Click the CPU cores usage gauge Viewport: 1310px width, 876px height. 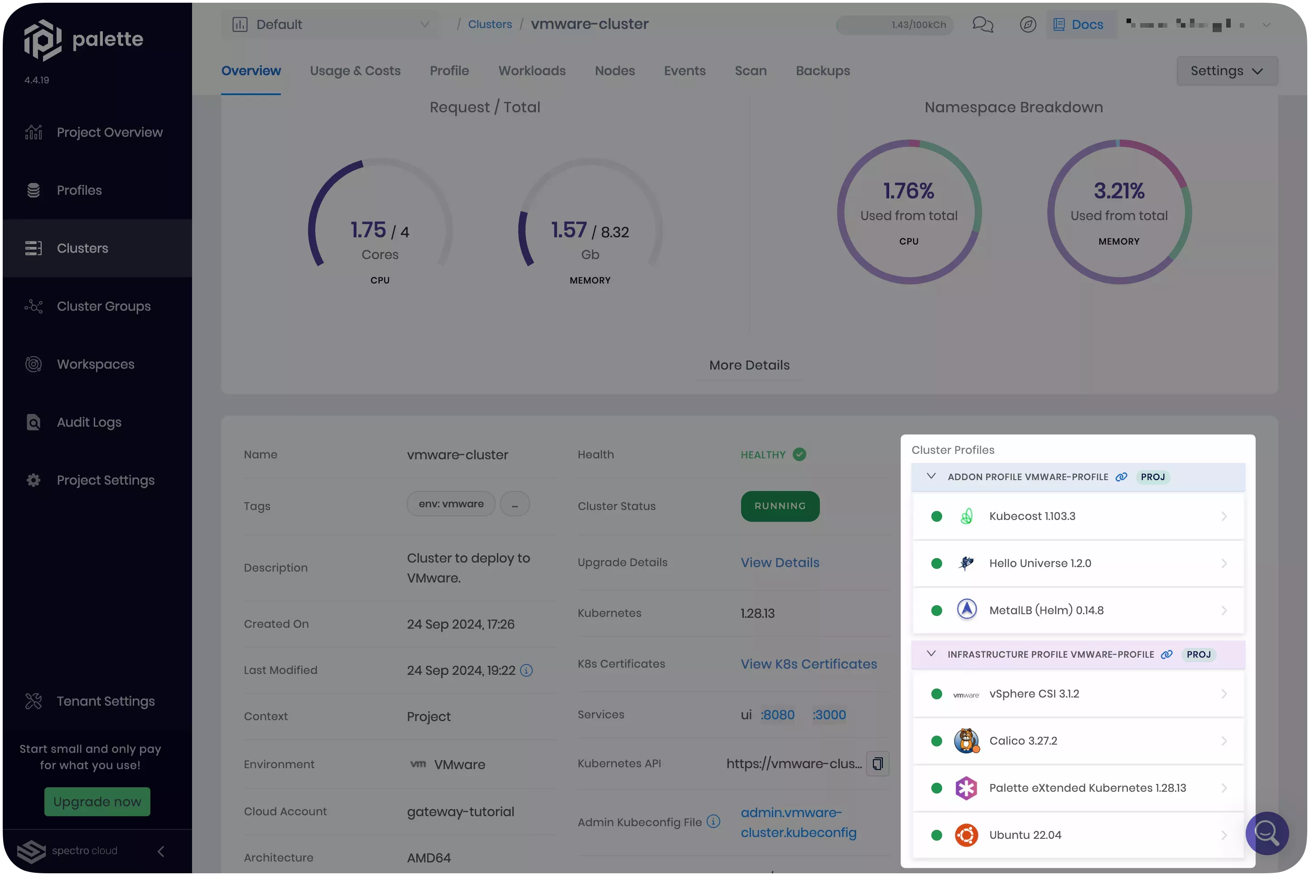[x=380, y=229]
